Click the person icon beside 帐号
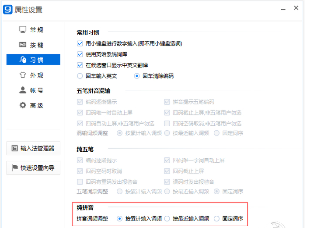 coord(23,90)
